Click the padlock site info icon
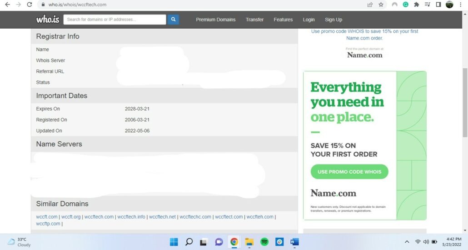This screenshot has width=468, height=250. coord(43,5)
